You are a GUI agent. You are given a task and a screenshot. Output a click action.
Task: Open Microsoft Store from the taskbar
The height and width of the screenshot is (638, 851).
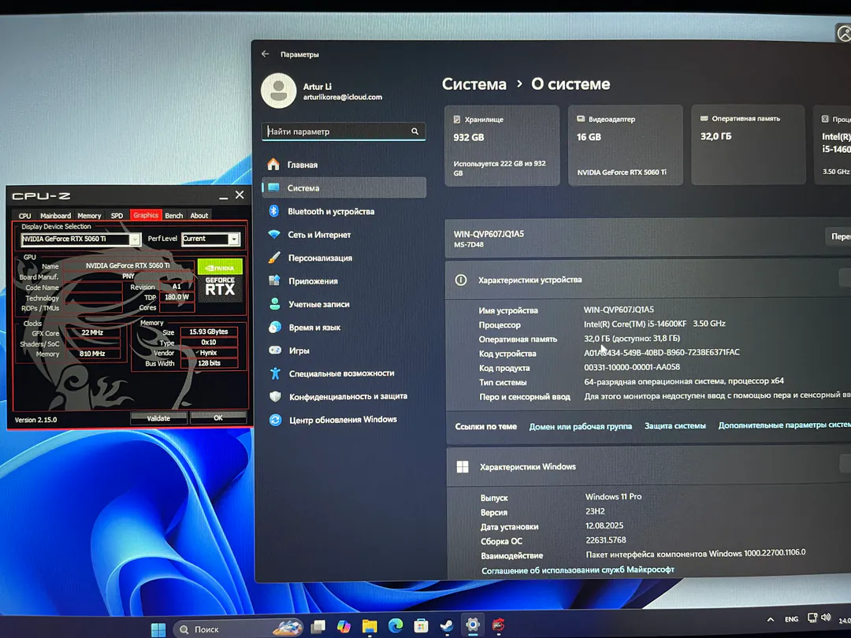(421, 626)
